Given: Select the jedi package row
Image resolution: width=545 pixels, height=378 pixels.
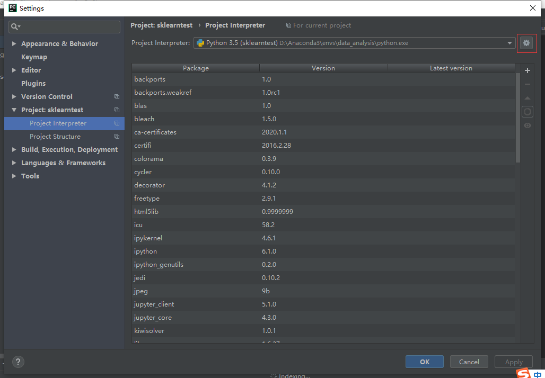Looking at the screenshot, I should coord(323,278).
